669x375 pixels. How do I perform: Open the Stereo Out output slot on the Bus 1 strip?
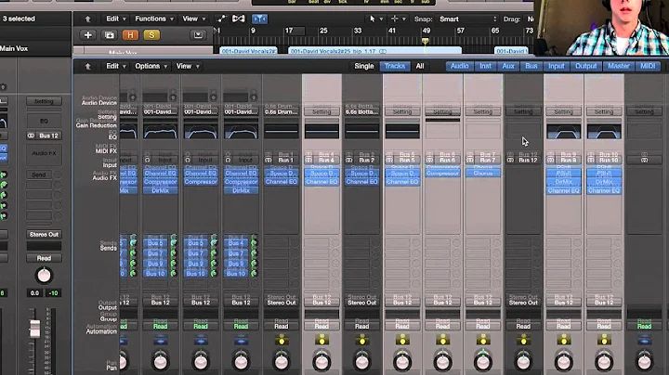coord(282,303)
